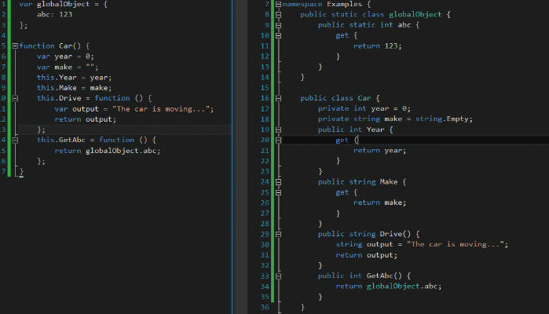549x314 pixels.
Task: Click the highlighted 'get {' on line 20
Action: point(346,140)
